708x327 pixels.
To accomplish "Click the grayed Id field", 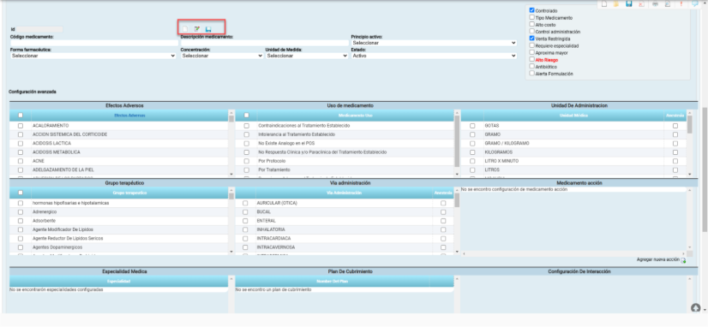I will (x=40, y=29).
